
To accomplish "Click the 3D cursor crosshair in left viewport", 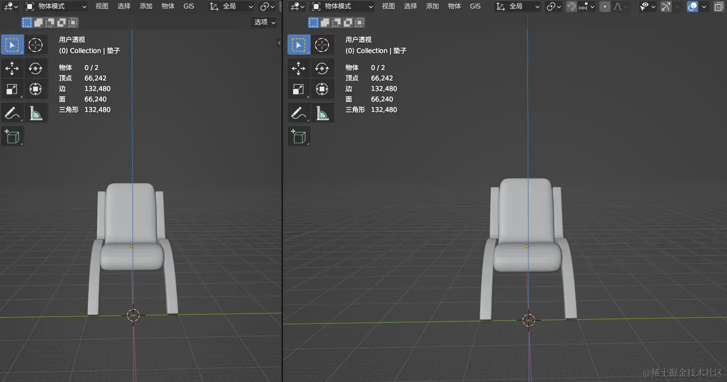I will pos(133,315).
